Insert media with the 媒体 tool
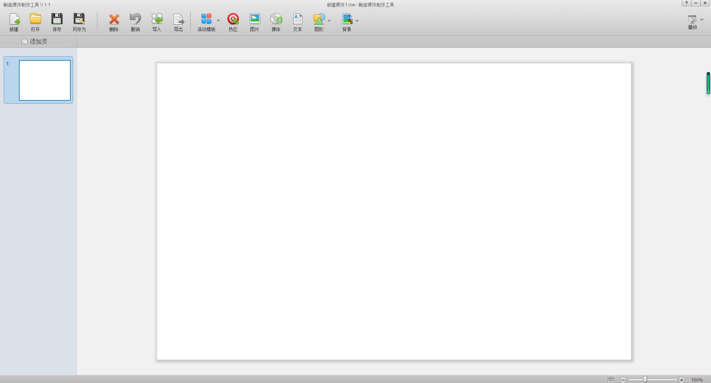The image size is (711, 383). tap(276, 21)
